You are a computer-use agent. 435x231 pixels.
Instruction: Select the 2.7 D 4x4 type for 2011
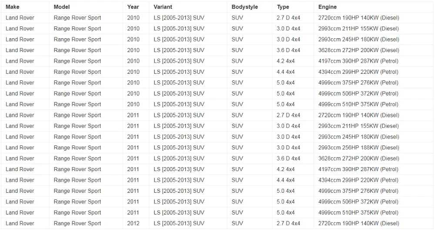(x=288, y=115)
